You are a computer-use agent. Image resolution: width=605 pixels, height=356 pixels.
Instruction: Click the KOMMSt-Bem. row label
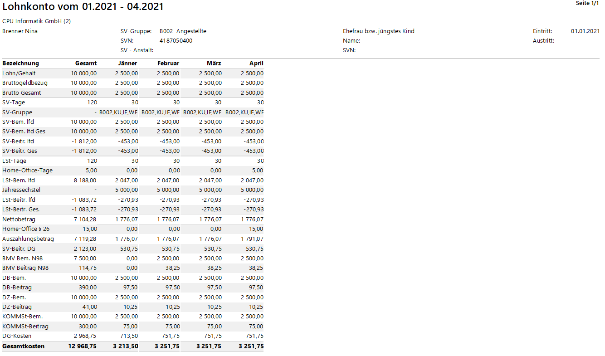tap(23, 317)
